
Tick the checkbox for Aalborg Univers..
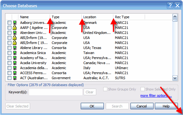point(9,23)
